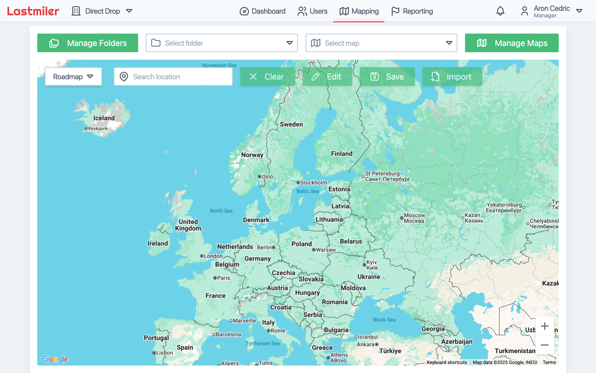Open the map Terms link

point(549,362)
